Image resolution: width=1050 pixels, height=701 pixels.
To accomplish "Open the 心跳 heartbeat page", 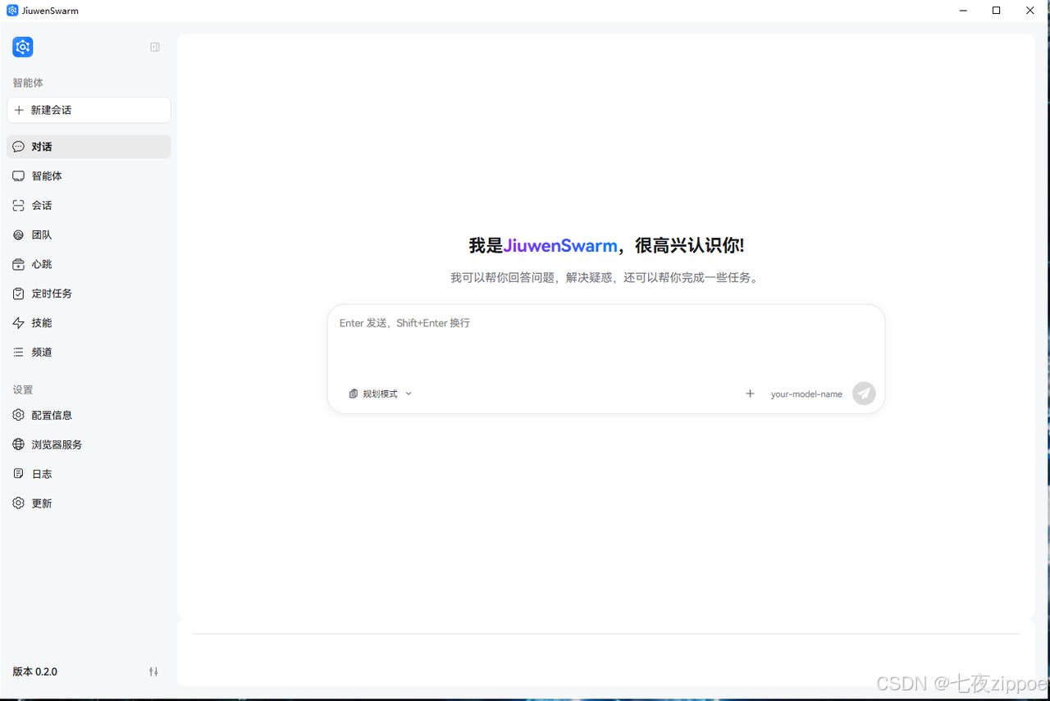I will 89,264.
